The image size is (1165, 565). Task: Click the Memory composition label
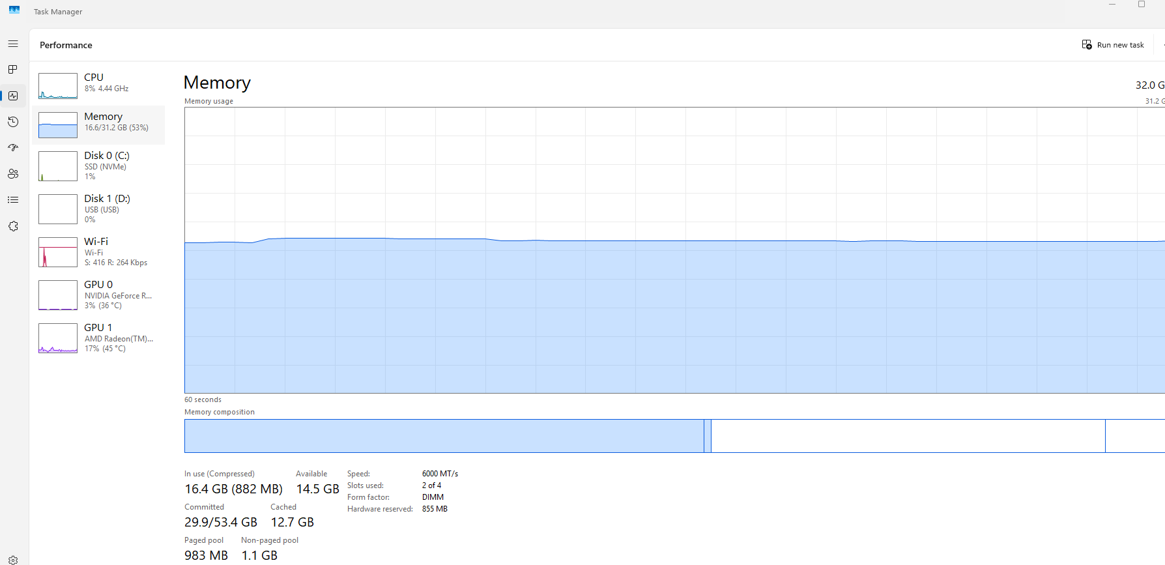(x=220, y=412)
